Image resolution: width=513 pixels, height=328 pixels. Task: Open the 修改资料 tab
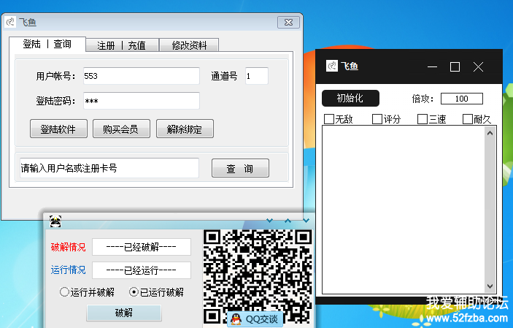point(189,45)
